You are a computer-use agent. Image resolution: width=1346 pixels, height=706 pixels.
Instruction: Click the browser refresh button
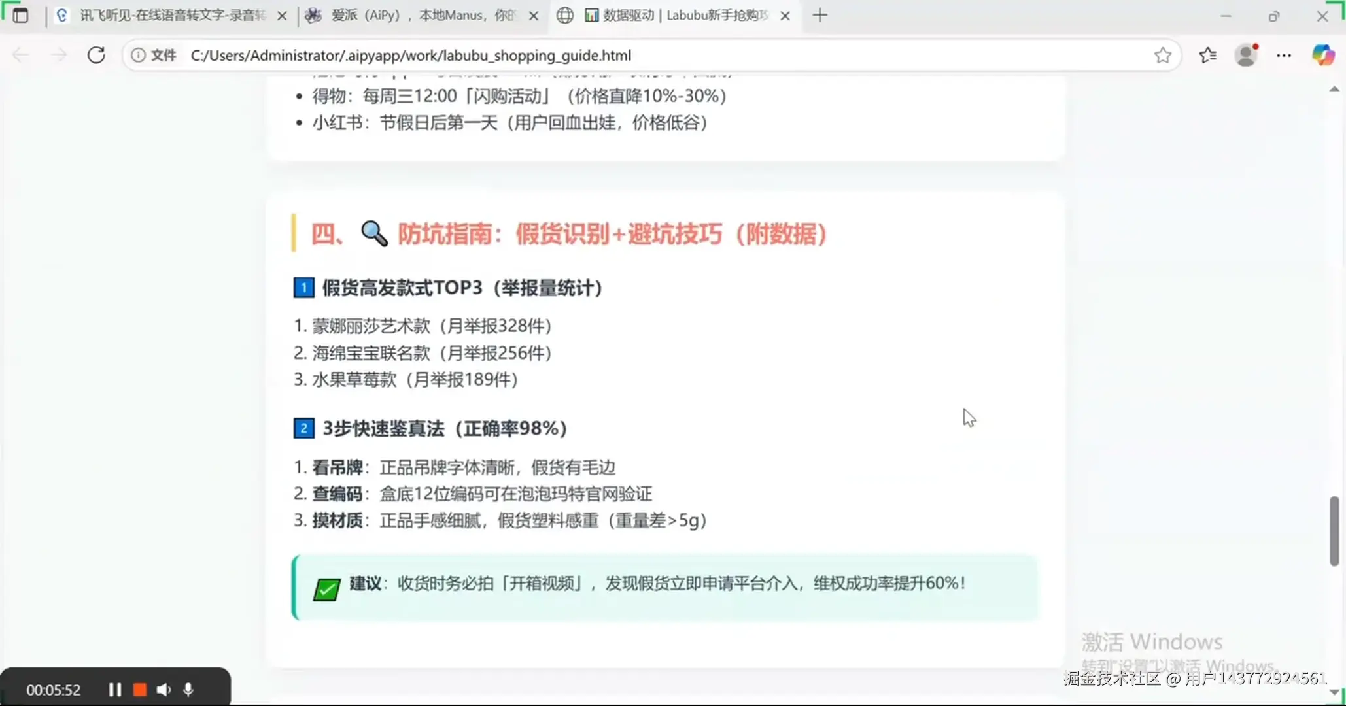[96, 55]
